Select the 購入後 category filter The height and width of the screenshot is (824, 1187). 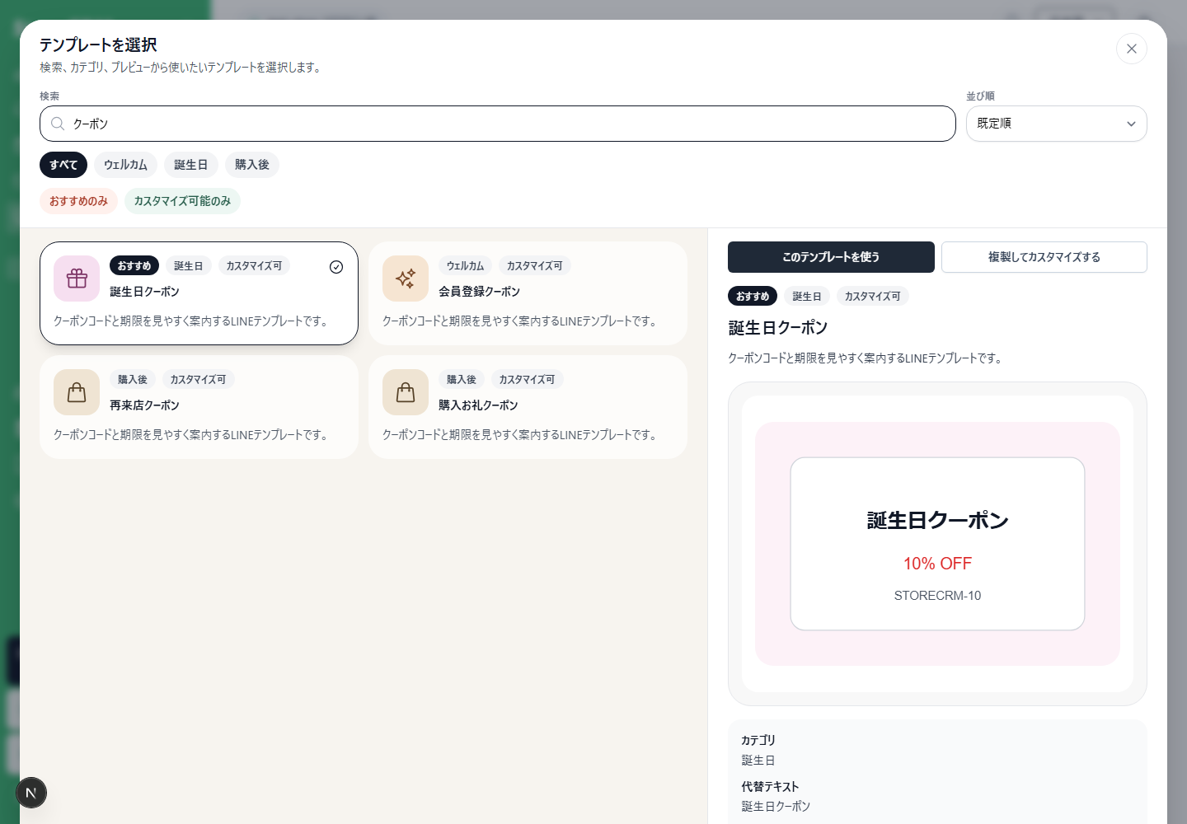coord(252,165)
